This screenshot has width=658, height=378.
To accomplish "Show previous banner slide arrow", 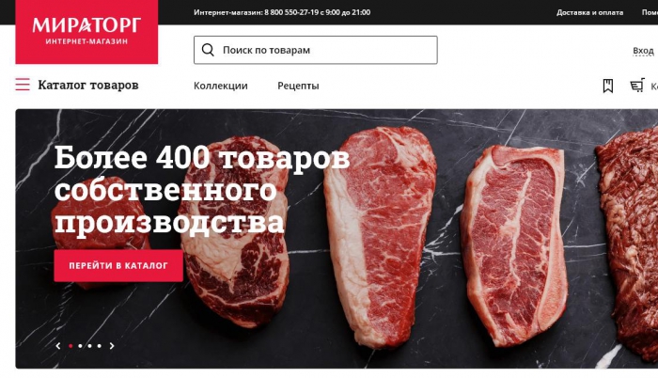I will [58, 346].
